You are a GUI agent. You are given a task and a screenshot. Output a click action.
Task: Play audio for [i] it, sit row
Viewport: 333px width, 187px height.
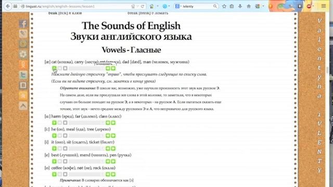54,149
